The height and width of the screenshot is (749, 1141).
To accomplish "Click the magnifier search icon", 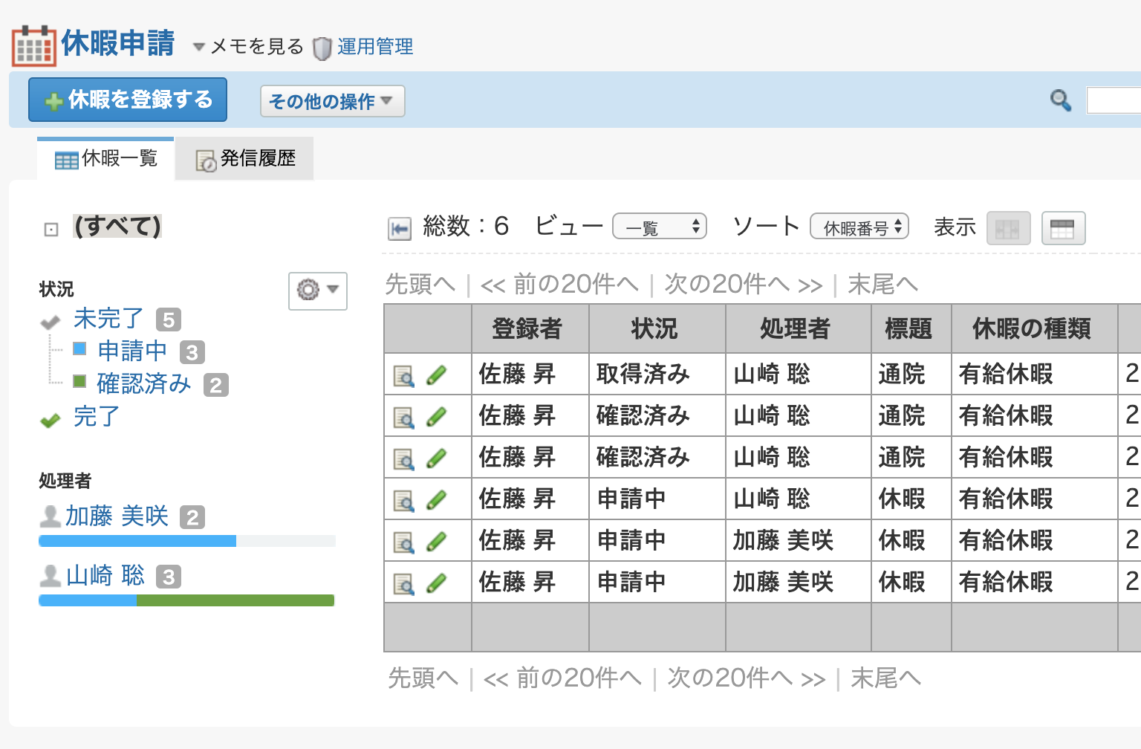I will coord(1060,100).
